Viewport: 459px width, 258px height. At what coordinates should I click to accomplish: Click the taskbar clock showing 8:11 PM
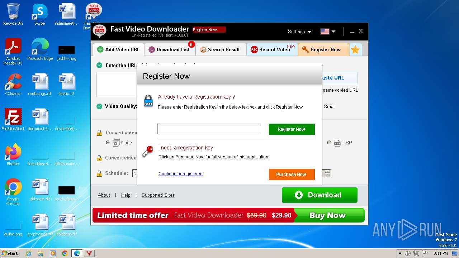click(440, 253)
